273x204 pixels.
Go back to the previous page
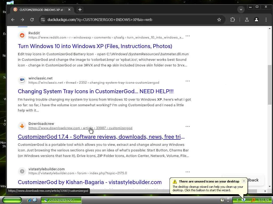coord(13,20)
